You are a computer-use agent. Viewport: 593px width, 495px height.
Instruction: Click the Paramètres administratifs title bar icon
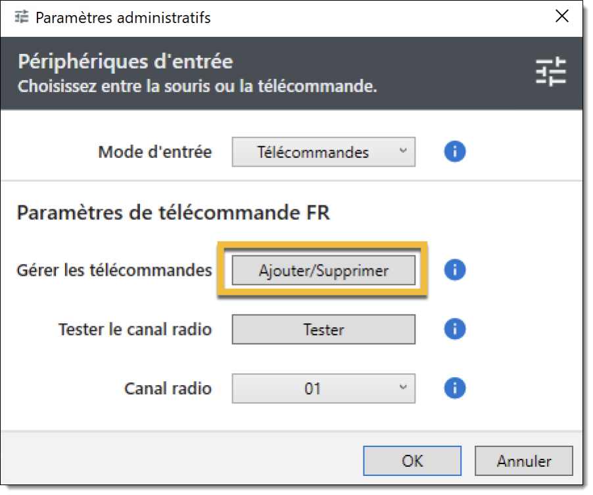[22, 18]
